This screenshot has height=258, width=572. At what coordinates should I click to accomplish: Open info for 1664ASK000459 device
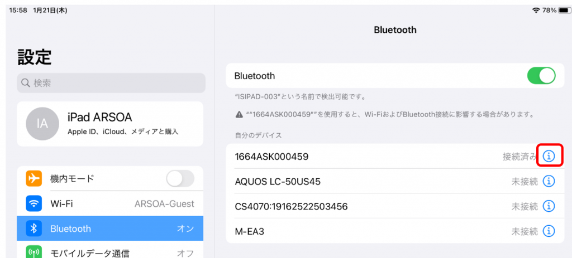549,157
